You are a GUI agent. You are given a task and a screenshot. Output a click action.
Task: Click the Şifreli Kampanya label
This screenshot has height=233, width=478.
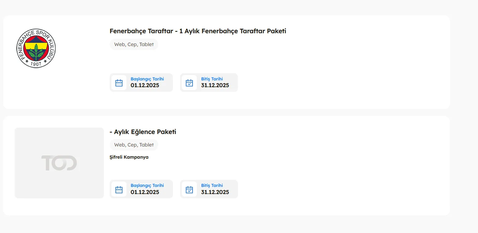pos(129,157)
